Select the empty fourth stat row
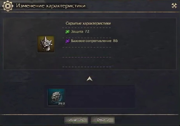 tap(87, 62)
